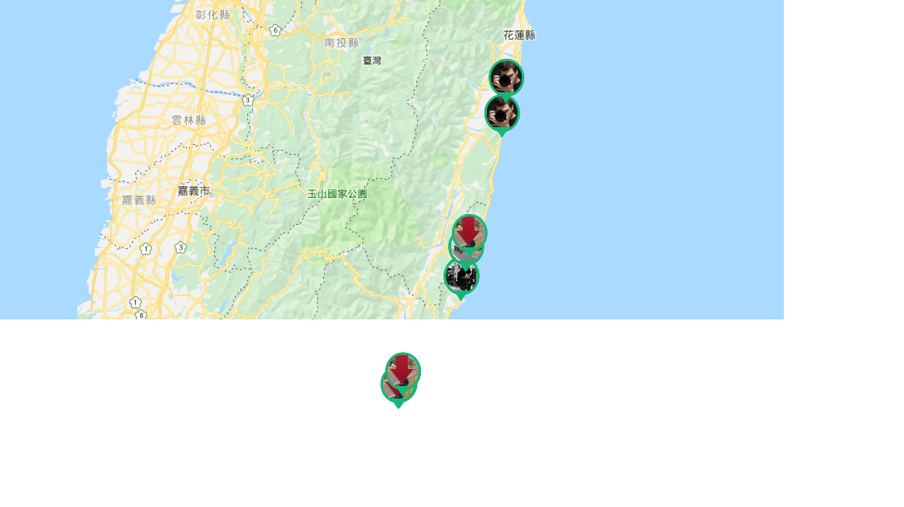Image resolution: width=904 pixels, height=507 pixels.
Task: Select the red arrow marker on the east coast
Action: [469, 232]
